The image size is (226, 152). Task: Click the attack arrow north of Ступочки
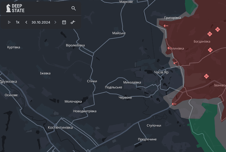[x=174, y=104]
